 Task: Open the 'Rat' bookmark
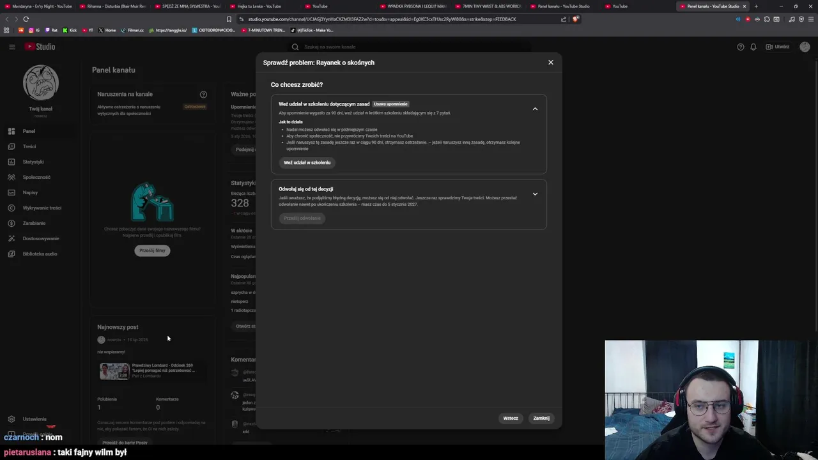click(50, 30)
